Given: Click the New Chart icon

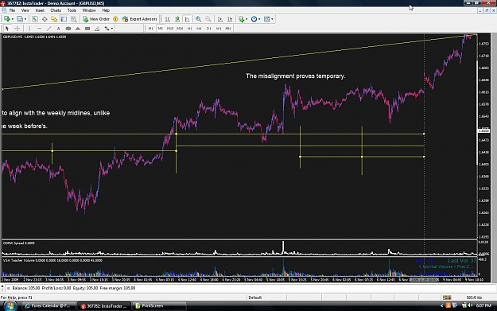Looking at the screenshot, I should pyautogui.click(x=6, y=19).
